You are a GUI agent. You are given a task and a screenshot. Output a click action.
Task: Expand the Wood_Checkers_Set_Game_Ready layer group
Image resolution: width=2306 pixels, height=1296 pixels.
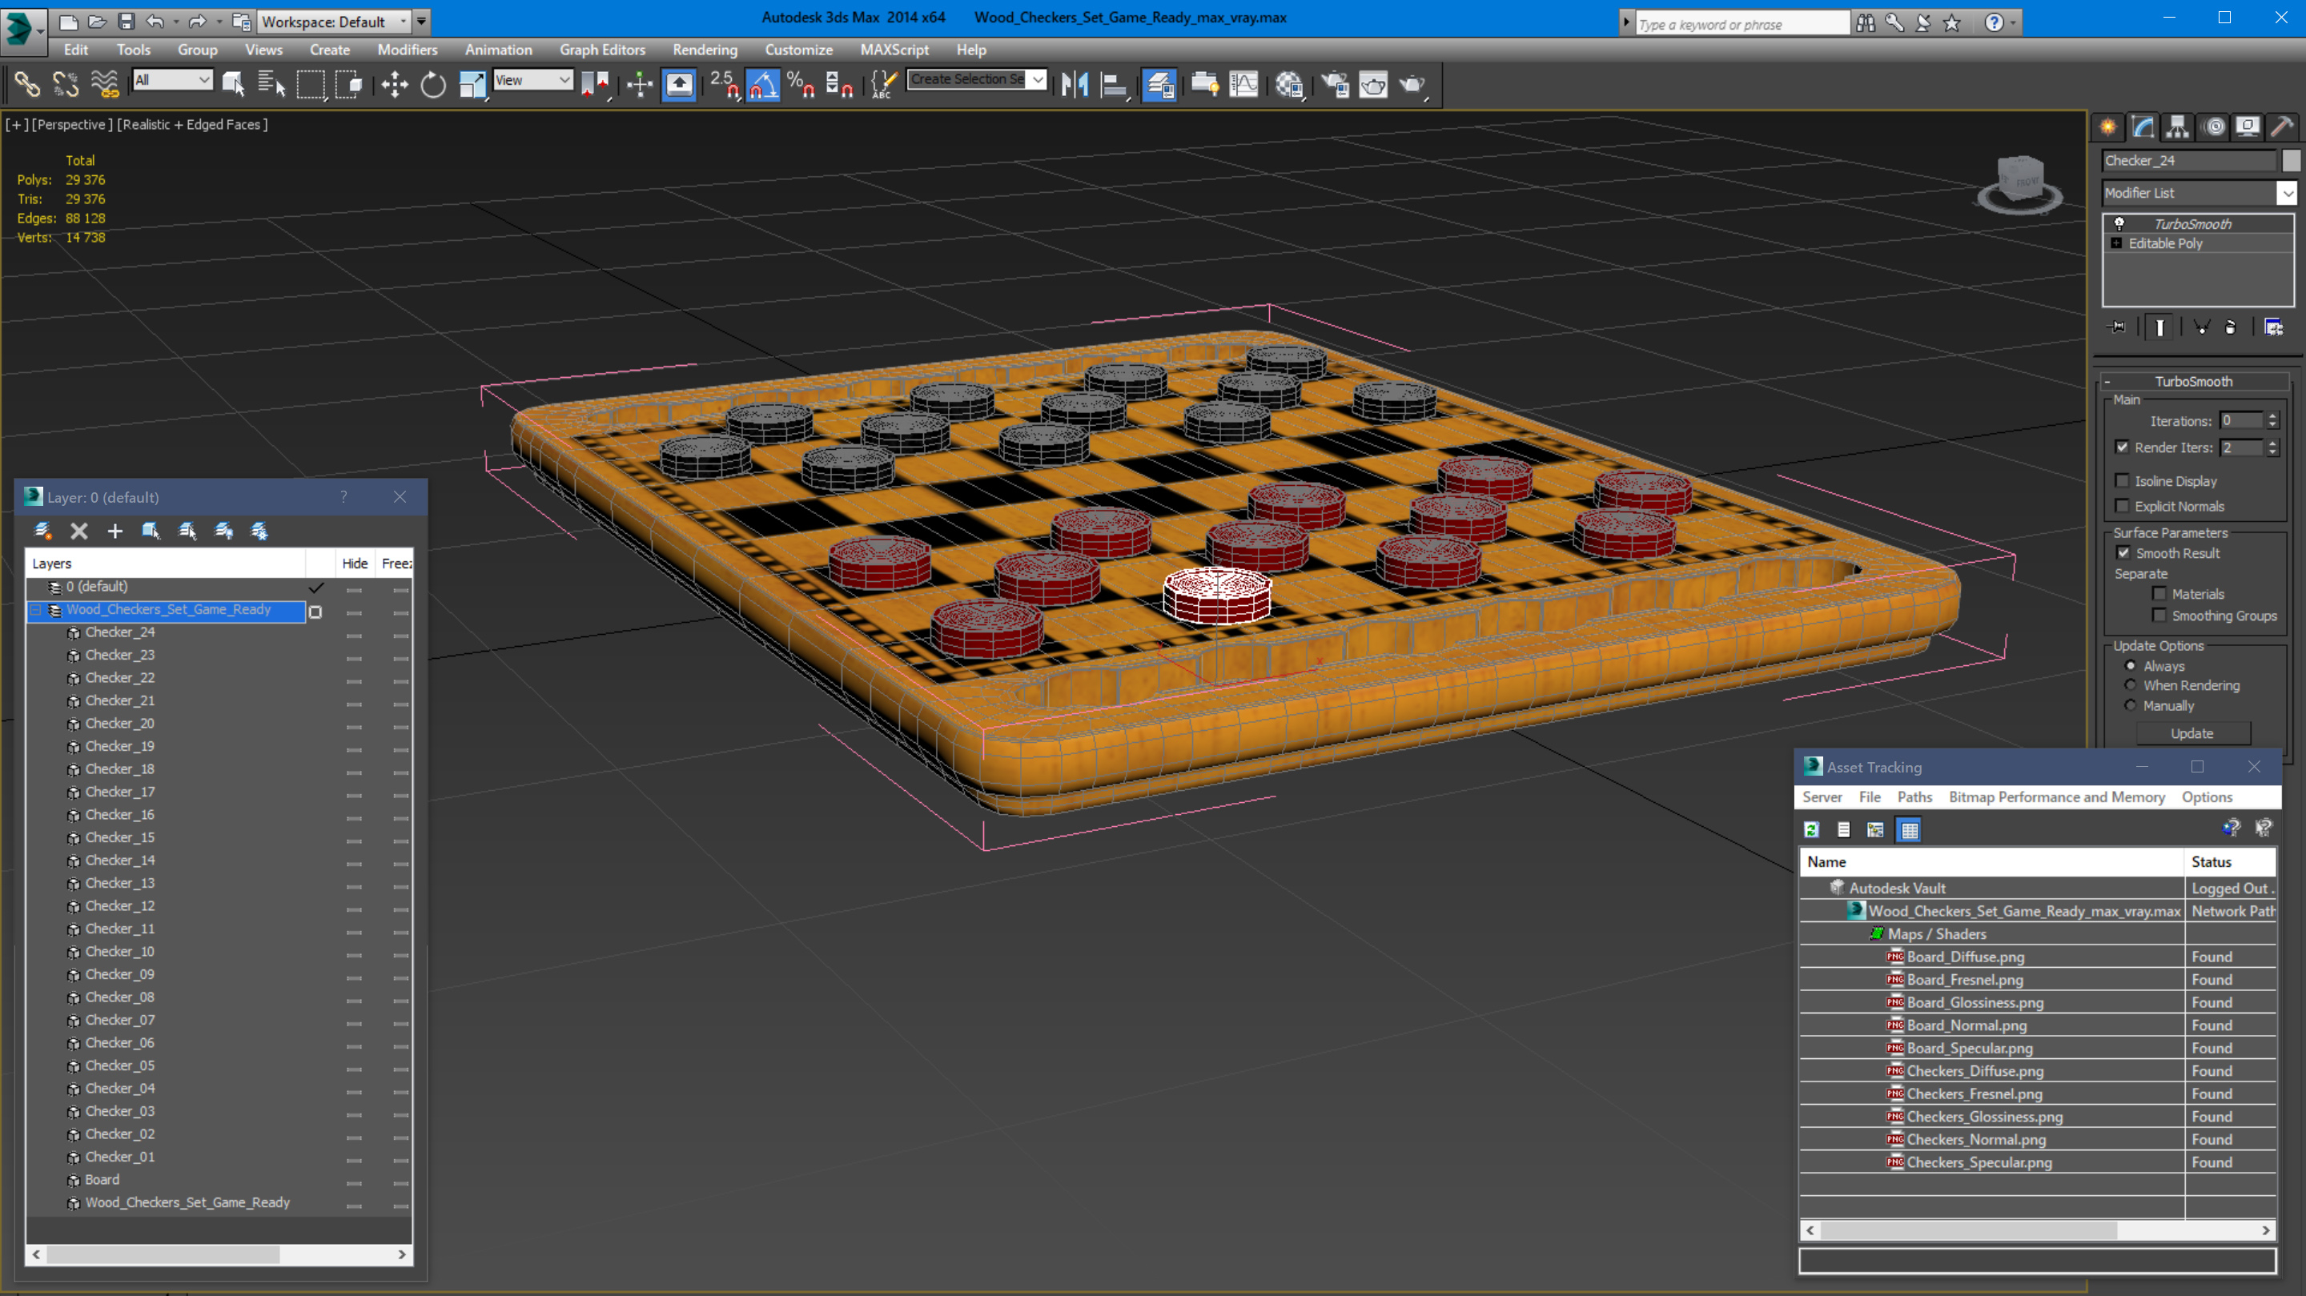coord(34,608)
